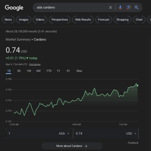Start voice search with the microphone icon
This screenshot has height=151, width=151.
pyautogui.click(x=120, y=7)
